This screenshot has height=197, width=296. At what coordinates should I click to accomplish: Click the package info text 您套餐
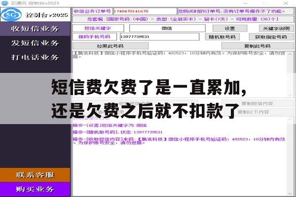point(183,19)
